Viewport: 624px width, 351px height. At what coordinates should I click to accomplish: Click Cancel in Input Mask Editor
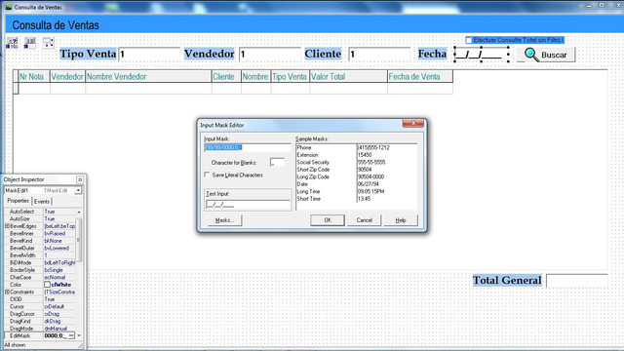click(364, 220)
